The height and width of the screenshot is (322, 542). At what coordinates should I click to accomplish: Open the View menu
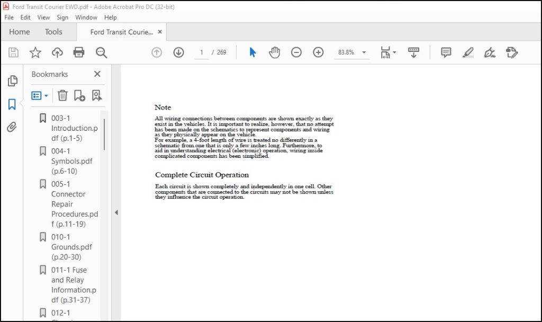click(43, 17)
